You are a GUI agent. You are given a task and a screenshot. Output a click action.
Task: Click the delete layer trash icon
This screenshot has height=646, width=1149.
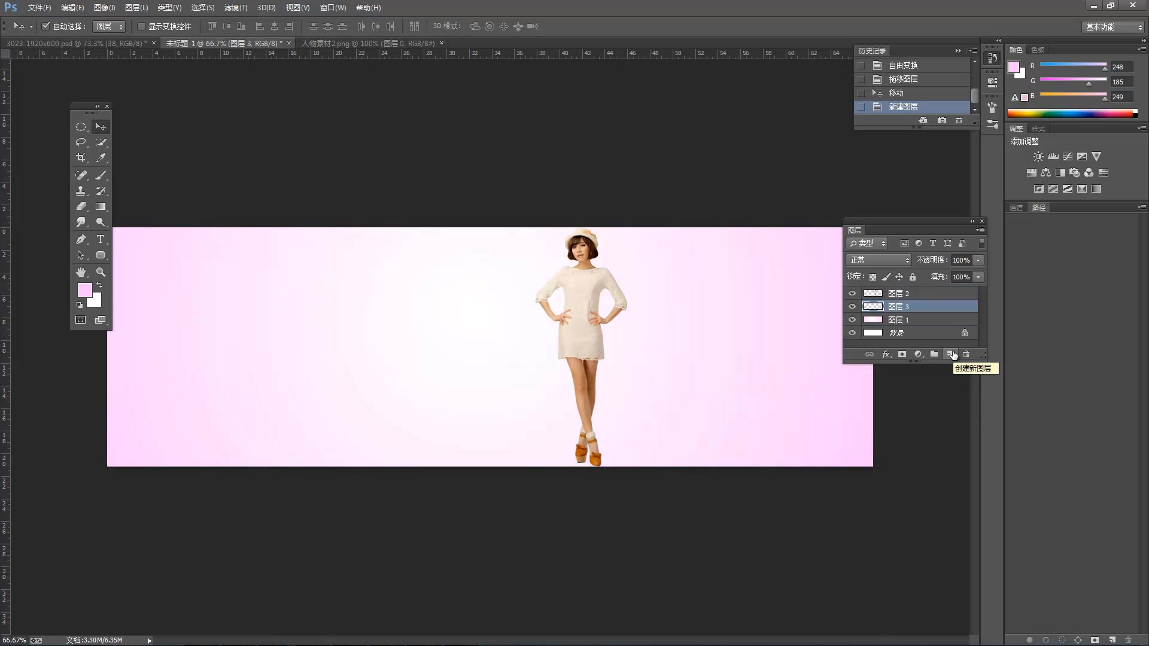point(966,354)
